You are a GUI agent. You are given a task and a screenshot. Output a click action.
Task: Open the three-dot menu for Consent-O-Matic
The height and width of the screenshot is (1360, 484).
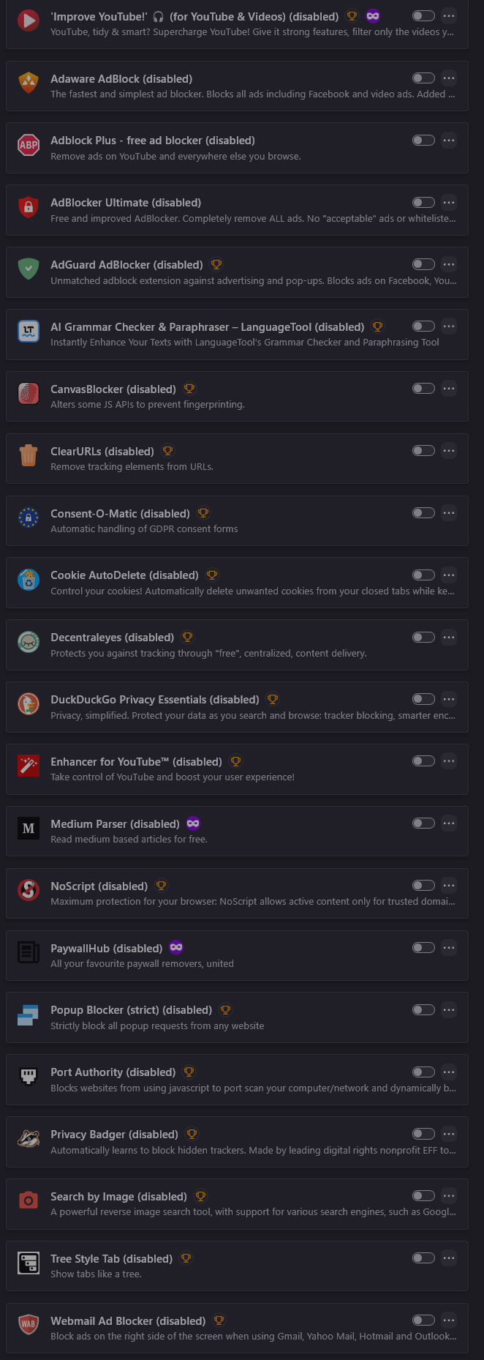pyautogui.click(x=449, y=513)
